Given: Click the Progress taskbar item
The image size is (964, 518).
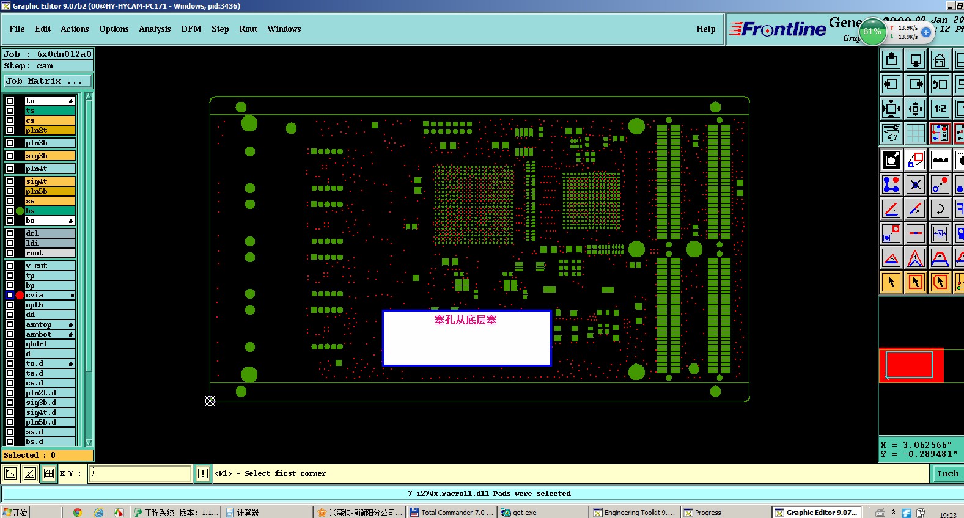Looking at the screenshot, I should point(726,513).
